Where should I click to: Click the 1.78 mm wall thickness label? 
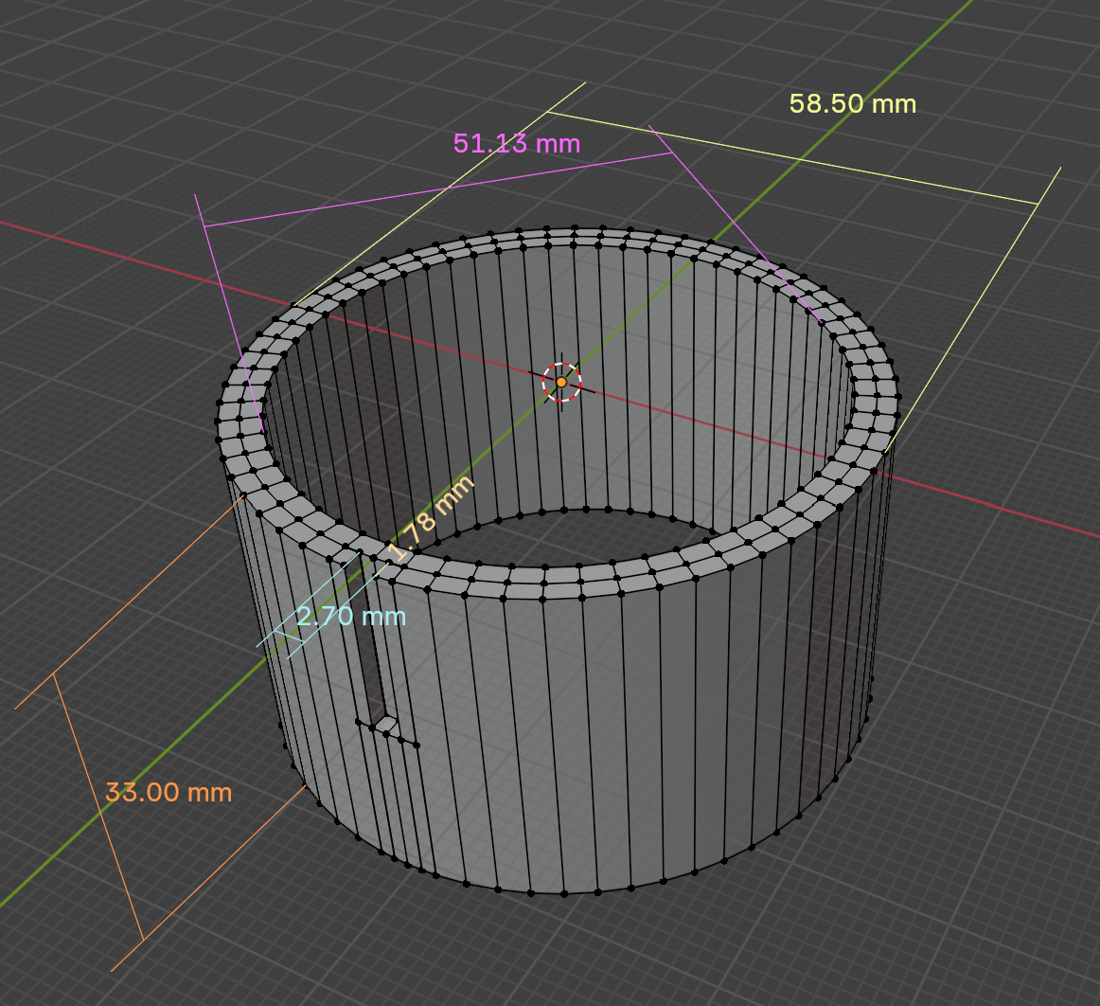click(431, 518)
